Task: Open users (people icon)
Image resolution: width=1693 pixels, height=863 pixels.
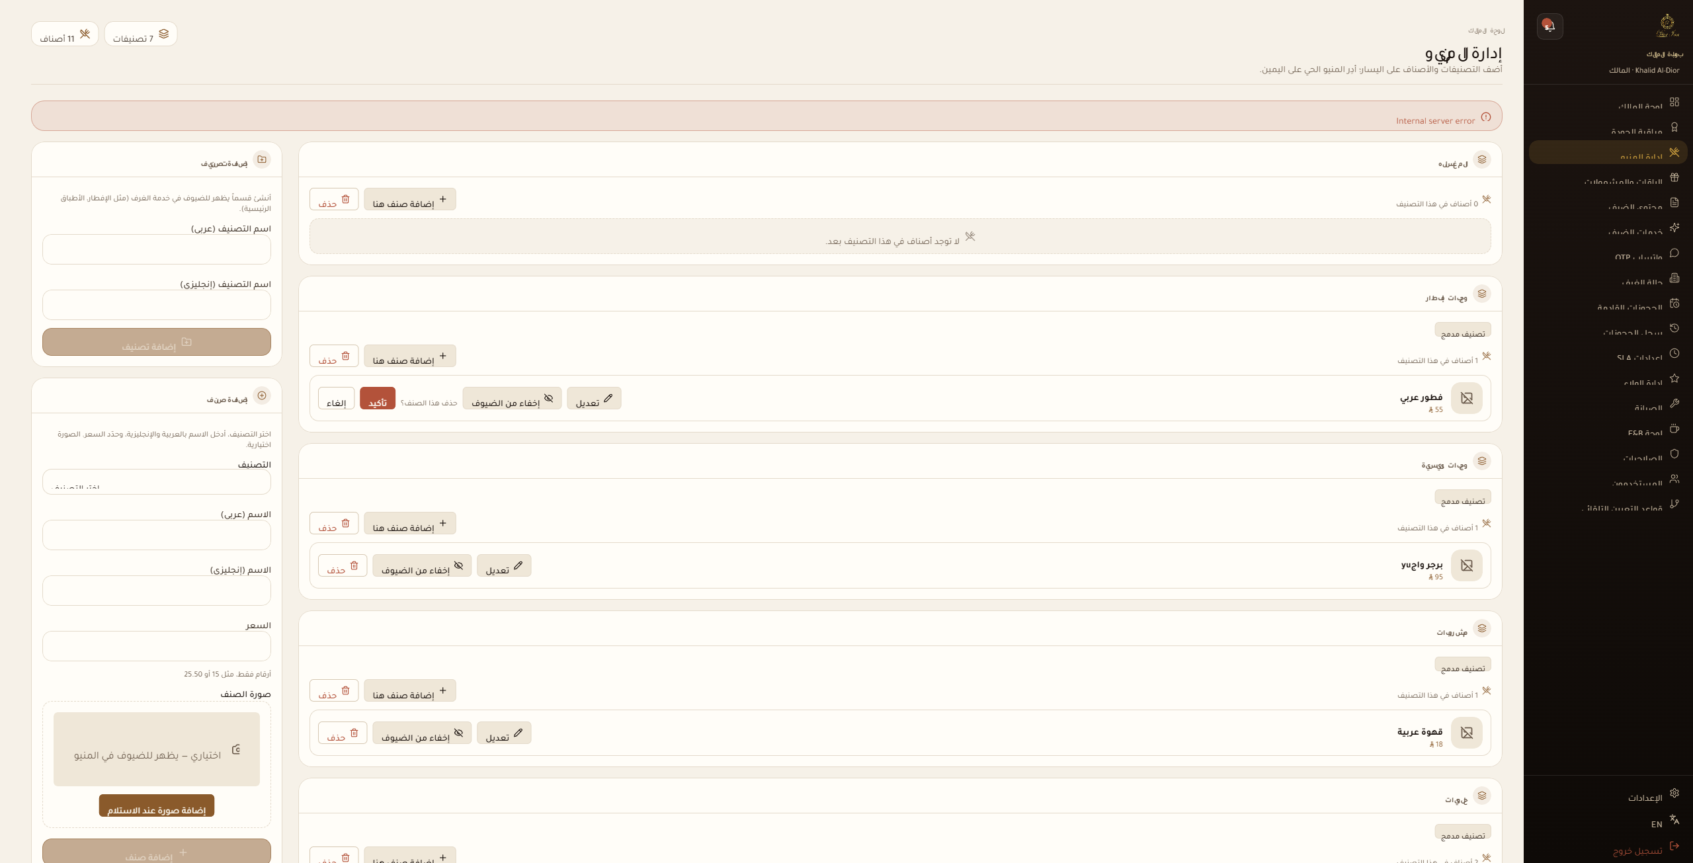Action: click(1608, 479)
